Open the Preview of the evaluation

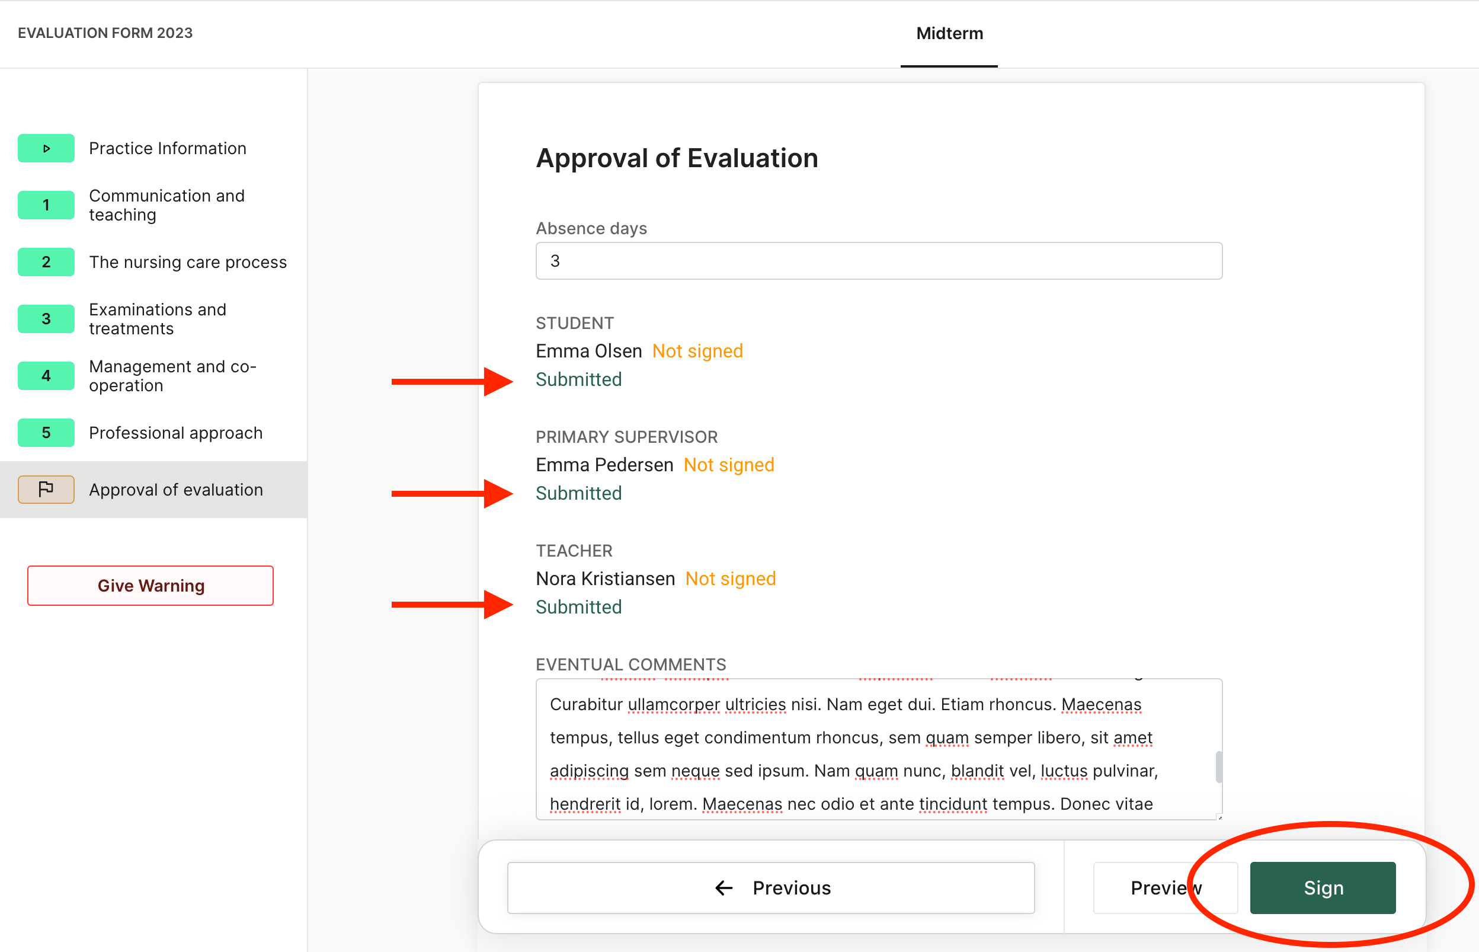(1165, 889)
